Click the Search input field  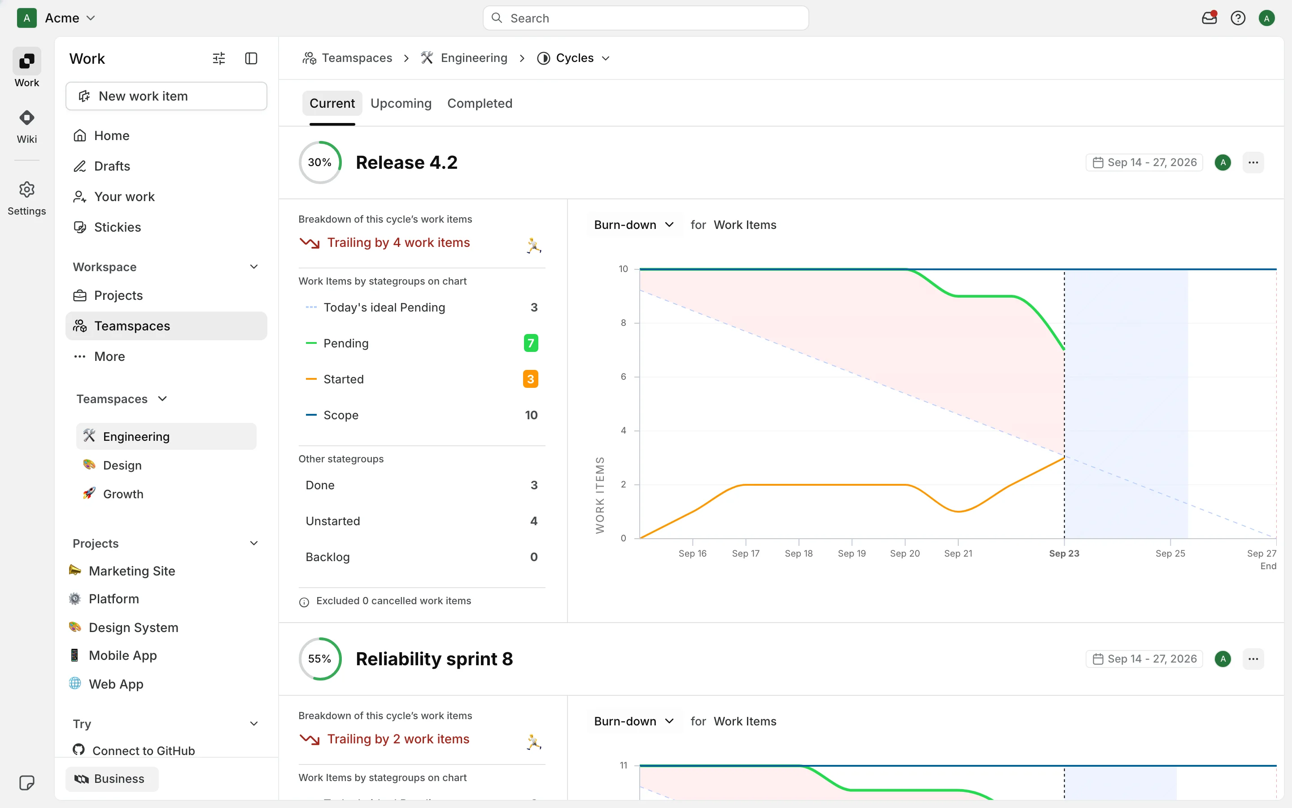coord(646,18)
